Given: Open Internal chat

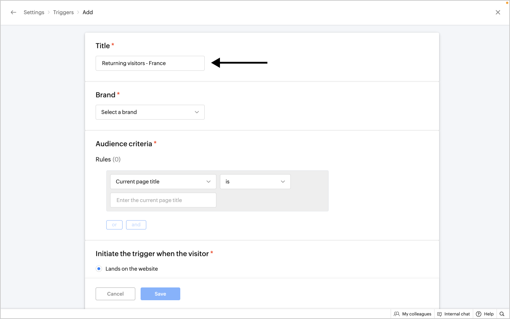Looking at the screenshot, I should click(x=454, y=314).
